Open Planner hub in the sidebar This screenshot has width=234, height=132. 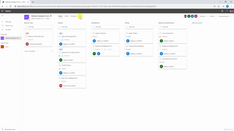tap(9, 26)
